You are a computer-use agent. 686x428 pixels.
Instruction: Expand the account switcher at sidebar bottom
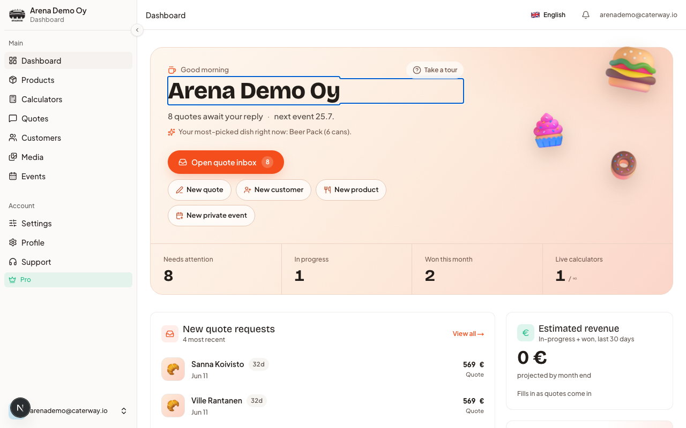point(124,411)
